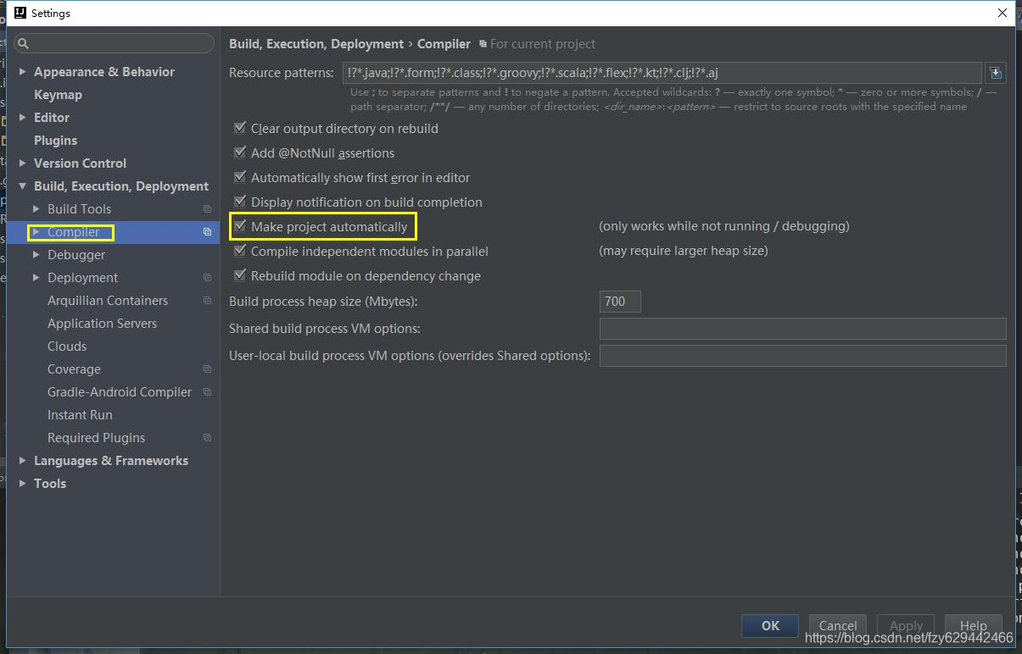The height and width of the screenshot is (654, 1022).
Task: Toggle Rebuild module on dependency change
Action: click(x=240, y=276)
